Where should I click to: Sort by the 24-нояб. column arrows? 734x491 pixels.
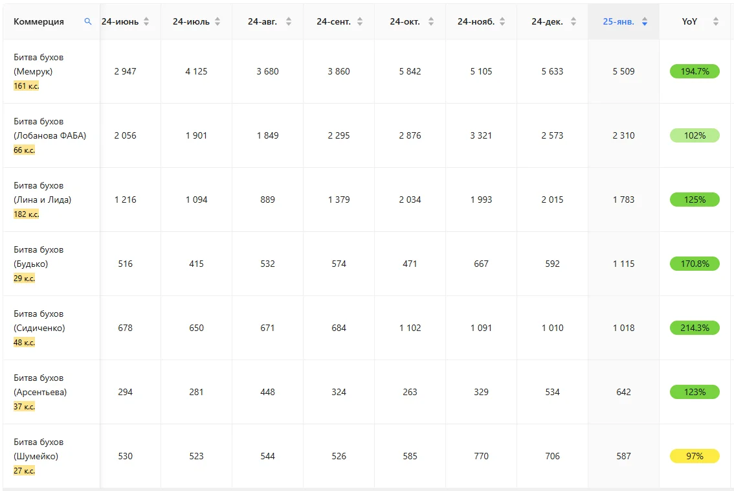pos(502,21)
